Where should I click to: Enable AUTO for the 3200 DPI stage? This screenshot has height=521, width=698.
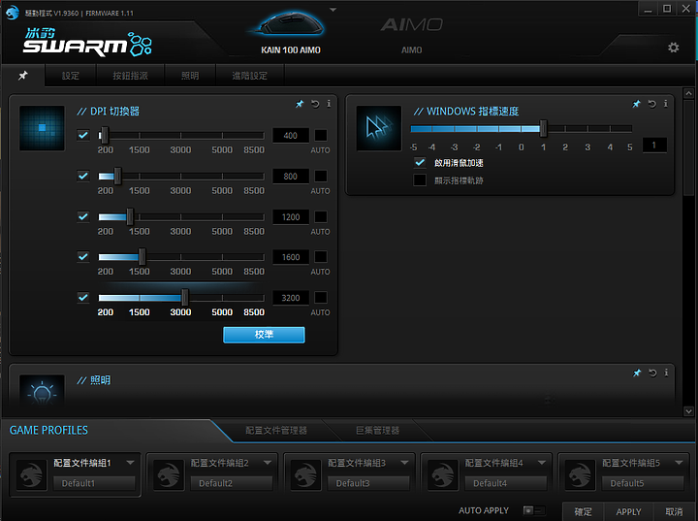[x=321, y=297]
